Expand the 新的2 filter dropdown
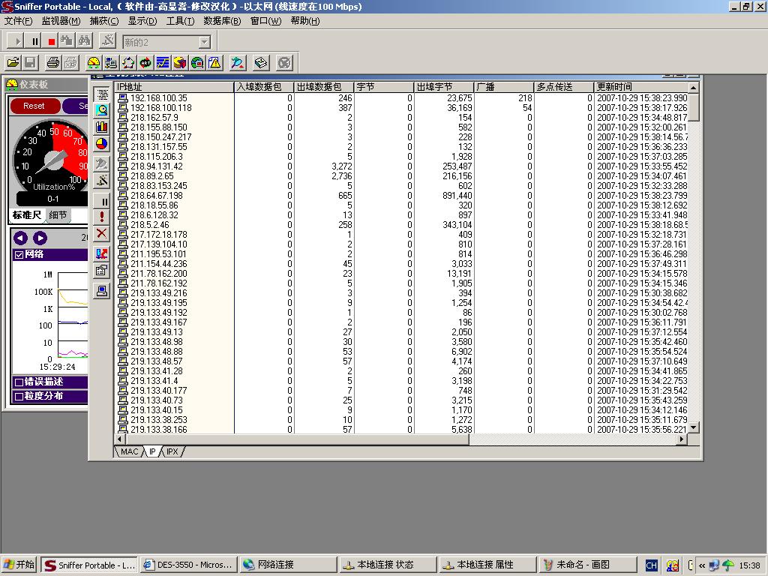The width and height of the screenshot is (768, 576). (x=204, y=42)
